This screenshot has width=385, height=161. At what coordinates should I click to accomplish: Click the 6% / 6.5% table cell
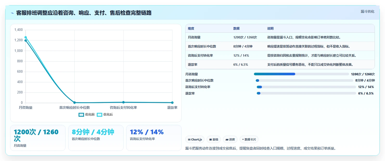pos(241,65)
